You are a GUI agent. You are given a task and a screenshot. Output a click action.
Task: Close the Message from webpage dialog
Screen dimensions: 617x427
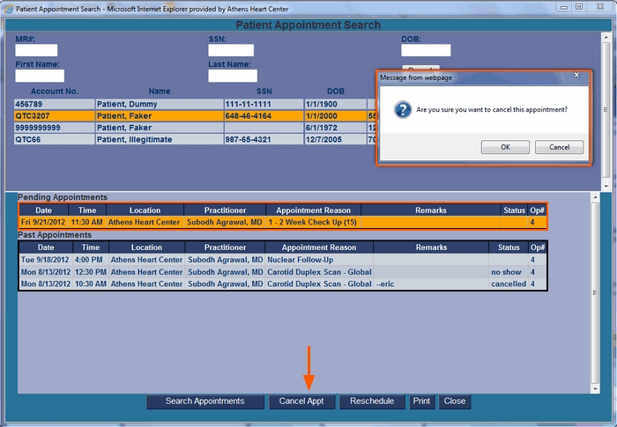[x=576, y=75]
